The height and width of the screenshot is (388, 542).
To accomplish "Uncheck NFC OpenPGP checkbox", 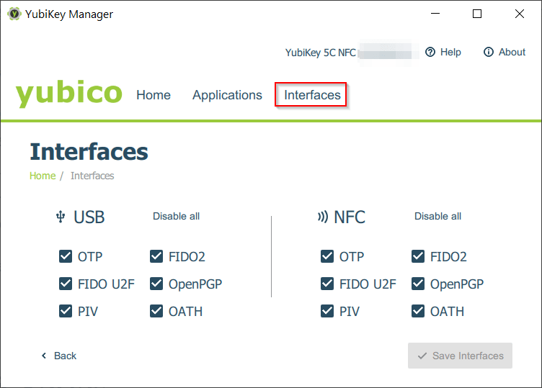I will [418, 284].
